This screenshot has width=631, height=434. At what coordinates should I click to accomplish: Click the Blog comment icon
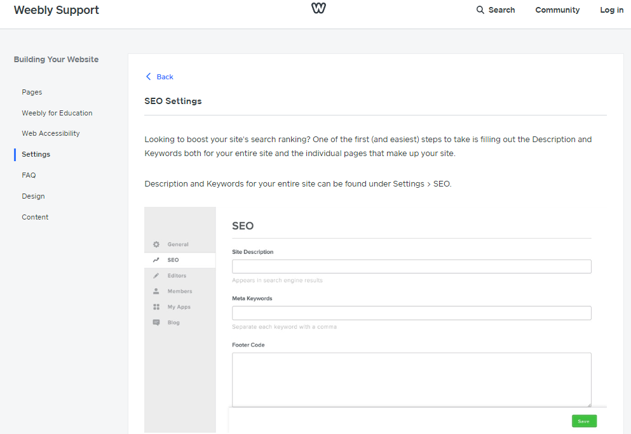(x=156, y=323)
